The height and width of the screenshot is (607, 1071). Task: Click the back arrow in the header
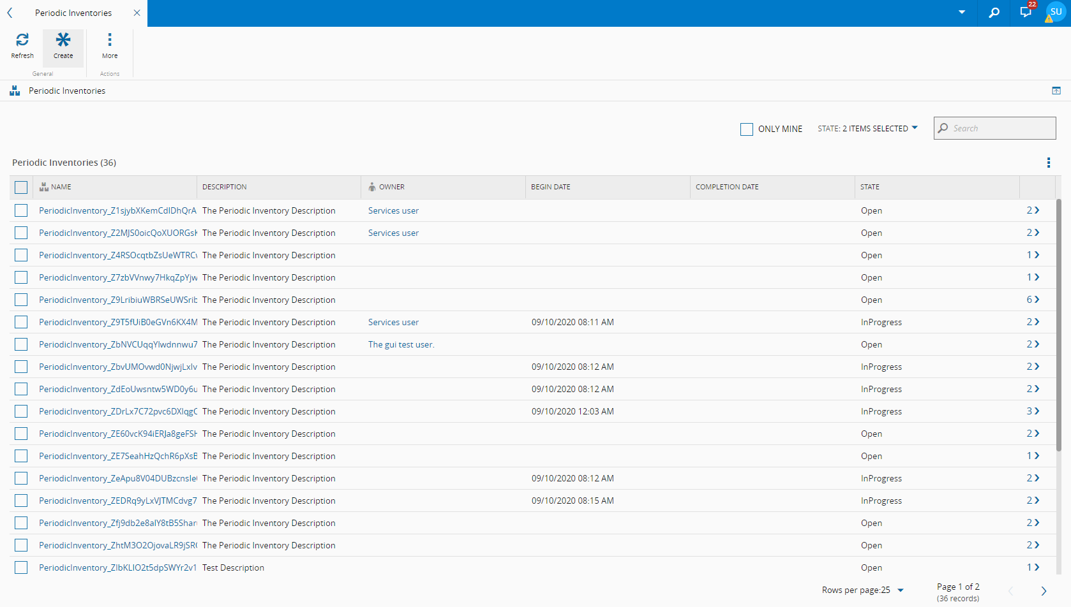click(10, 13)
